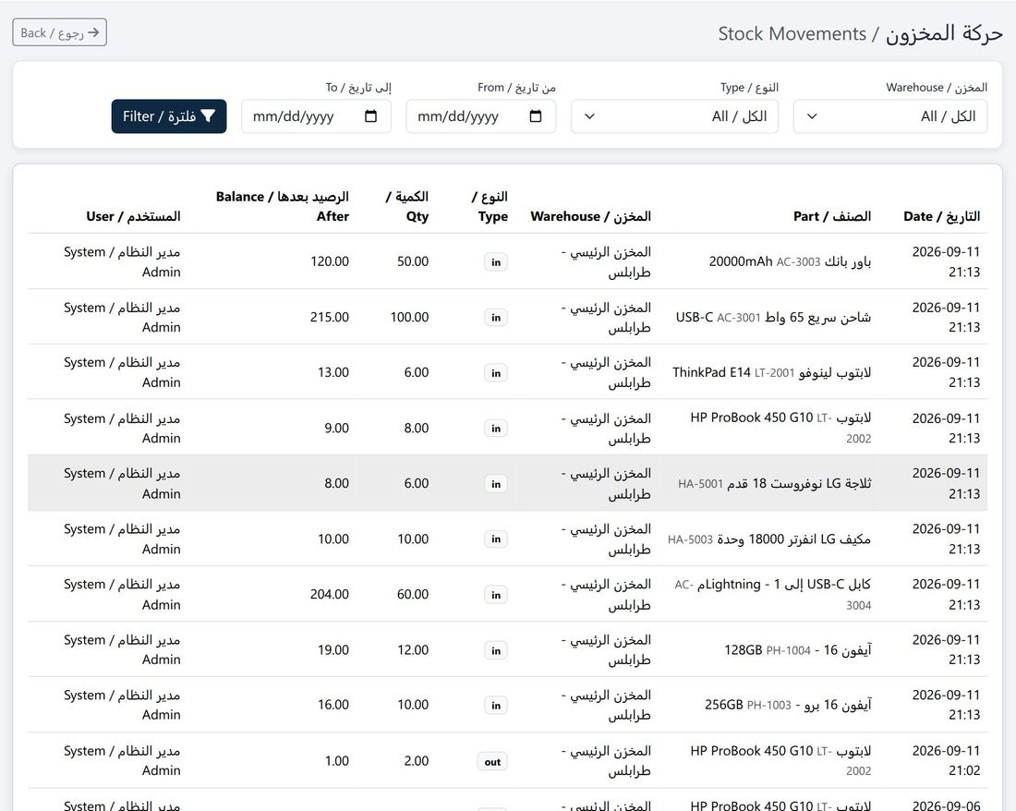Select the balance value 19.00
Screen dimensions: 1016x811
(x=333, y=650)
